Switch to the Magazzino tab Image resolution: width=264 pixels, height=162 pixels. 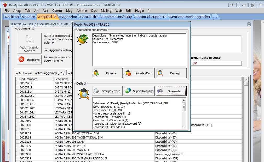click(x=68, y=17)
